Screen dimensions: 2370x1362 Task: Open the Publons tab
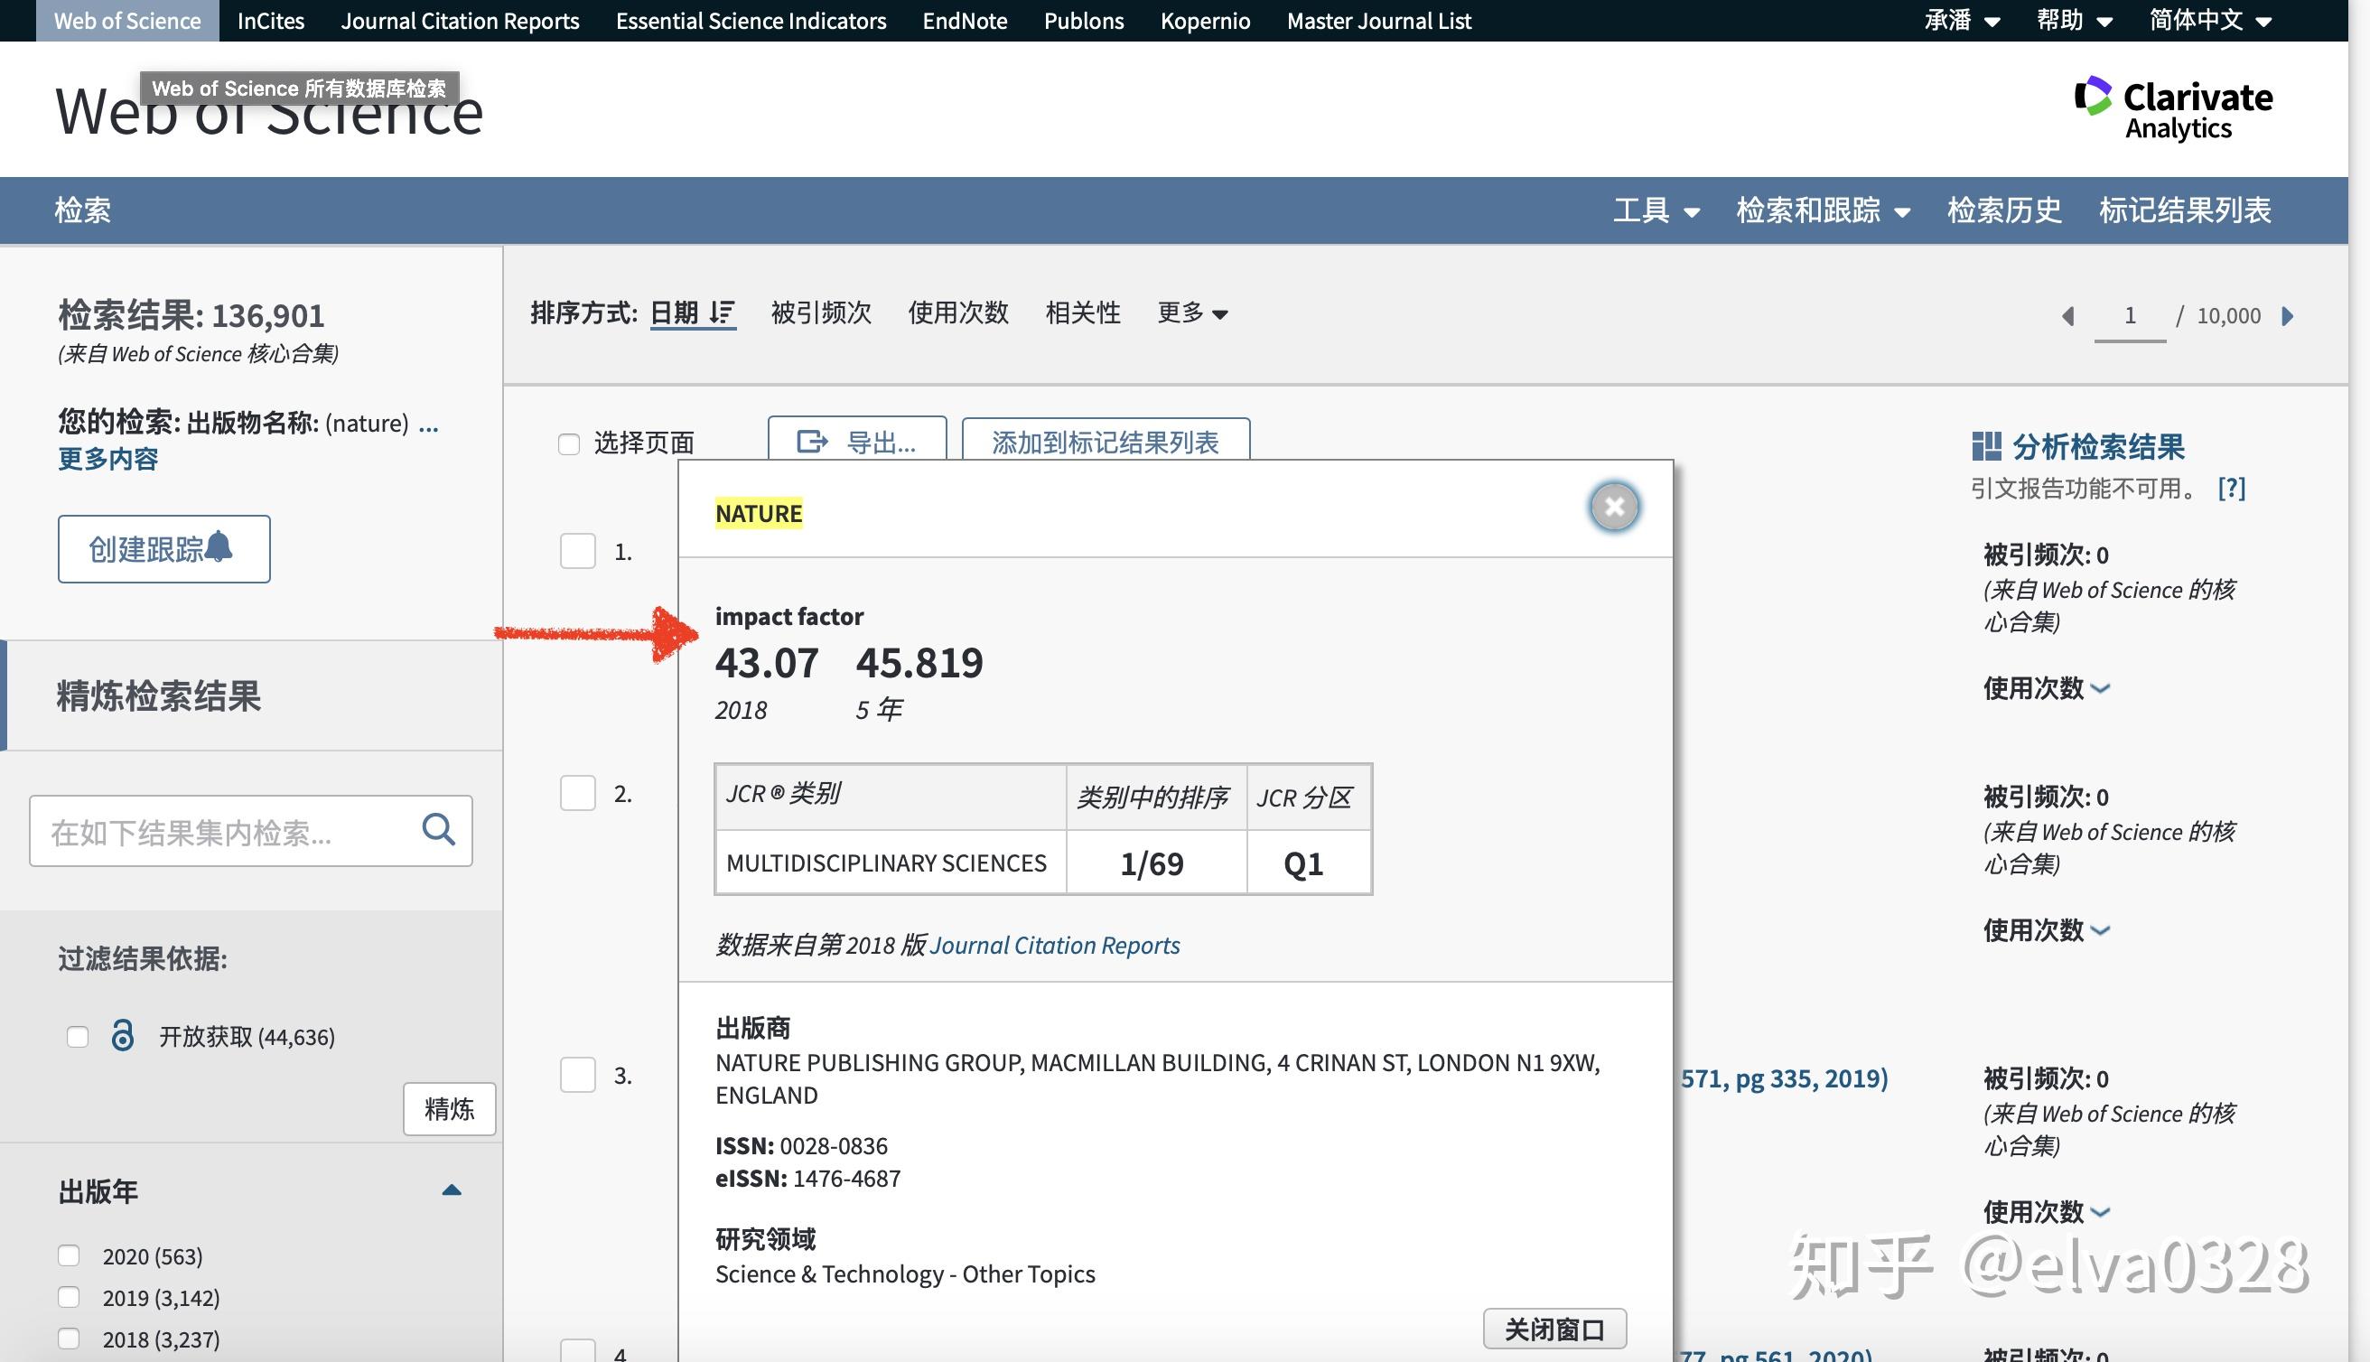point(1083,21)
